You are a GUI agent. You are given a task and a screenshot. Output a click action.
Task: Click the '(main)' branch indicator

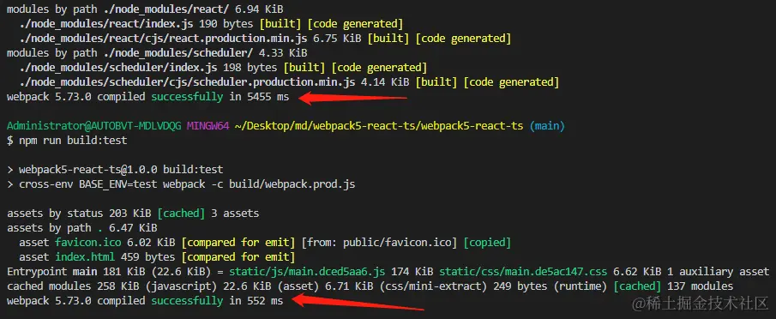click(546, 125)
